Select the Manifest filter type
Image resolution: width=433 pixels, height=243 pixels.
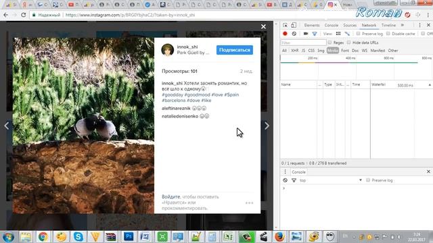[x=378, y=51]
